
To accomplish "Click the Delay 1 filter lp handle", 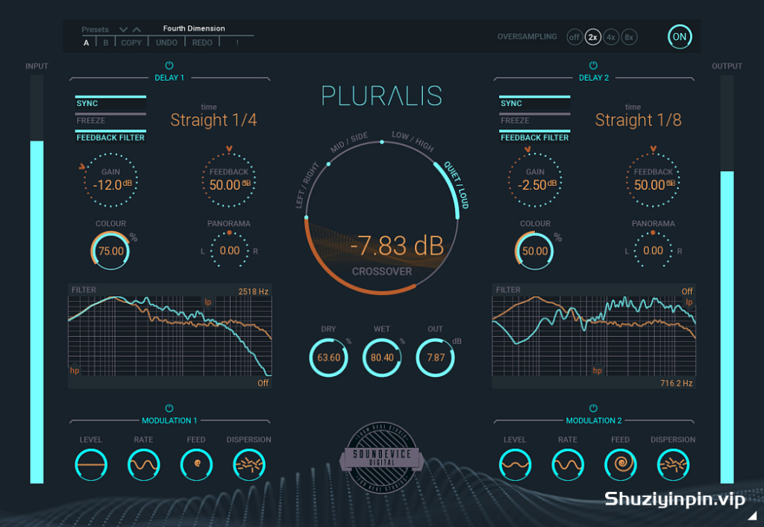I will tap(207, 302).
